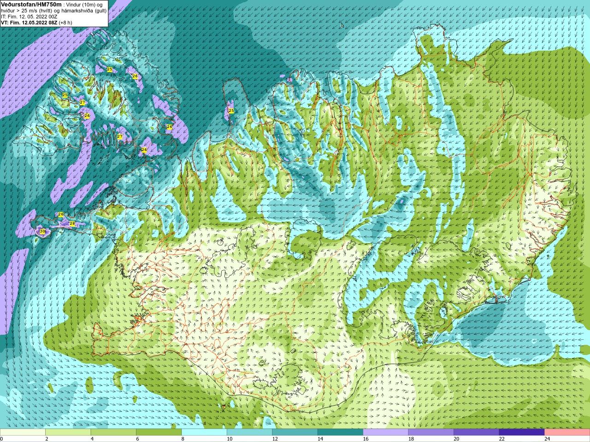Viewport: 590px width, 442px height.
Task: Click the 18–20 m/s medium purple legend swatch
Action: click(431, 432)
